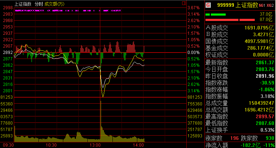This screenshot has height=148, width=276.
Task: Select the 分时 chart mode label
Action: pyautogui.click(x=39, y=4)
